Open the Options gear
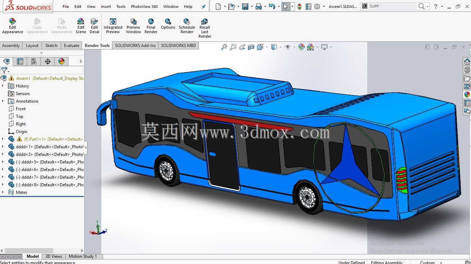Screen dimensions: 471x264 pyautogui.click(x=317, y=6)
